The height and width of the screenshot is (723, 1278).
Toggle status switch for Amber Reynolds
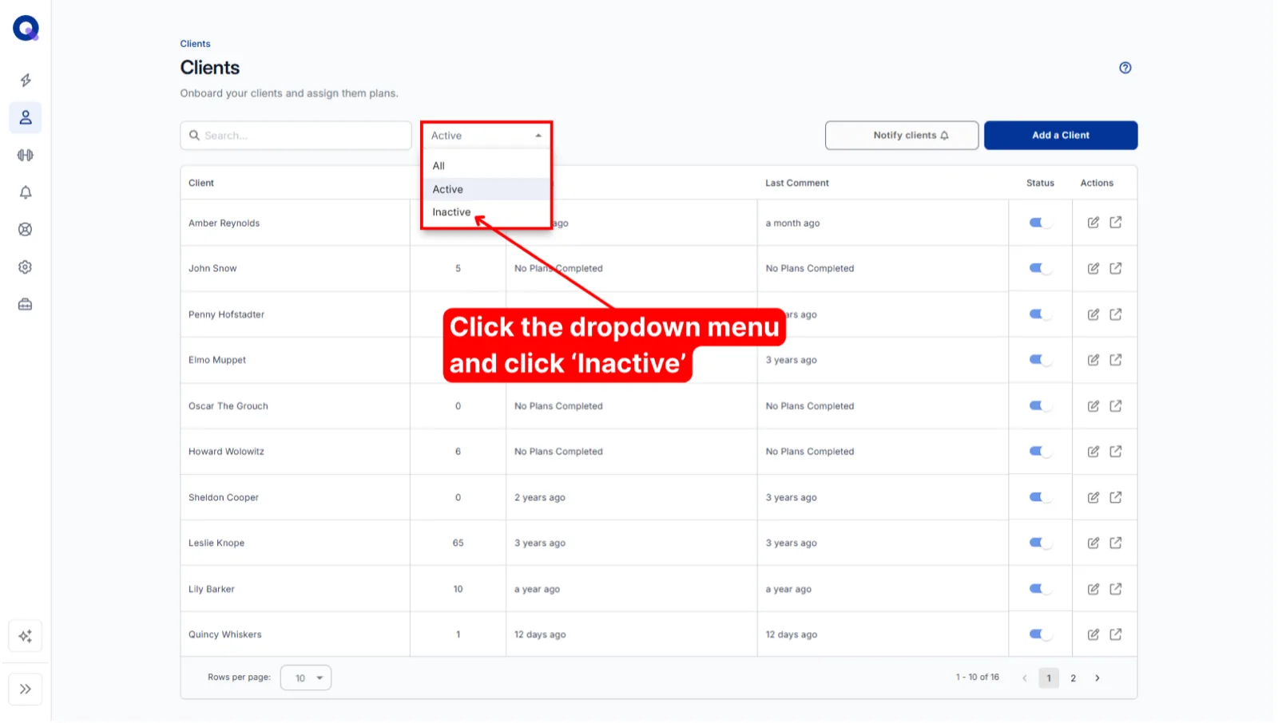(x=1040, y=223)
